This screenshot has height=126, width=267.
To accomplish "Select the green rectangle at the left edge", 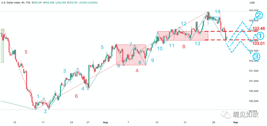I will coord(2,45).
